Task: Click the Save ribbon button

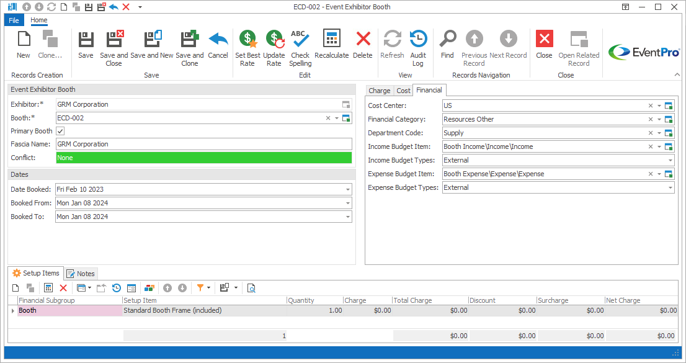Action: 86,44
